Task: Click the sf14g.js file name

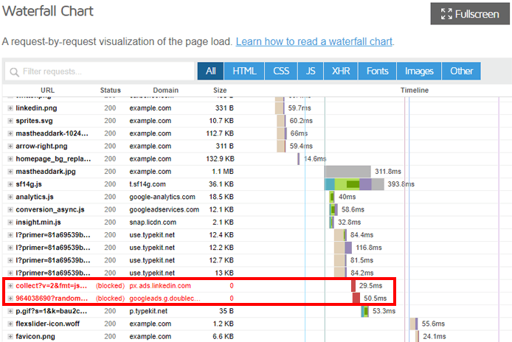Action: pyautogui.click(x=29, y=184)
